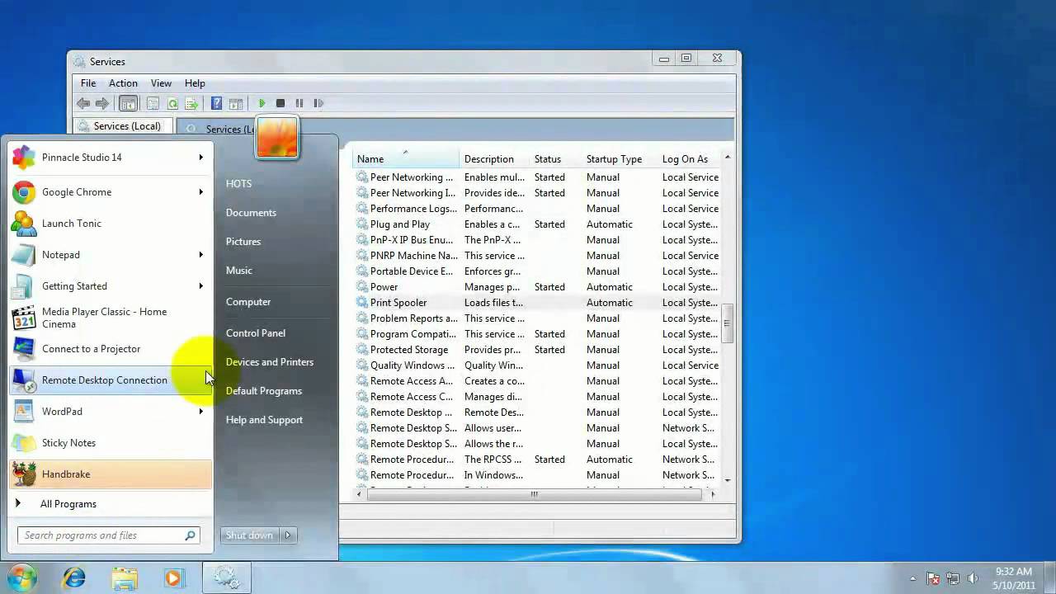Restart the service with restart icon
This screenshot has height=594, width=1056.
coord(318,103)
